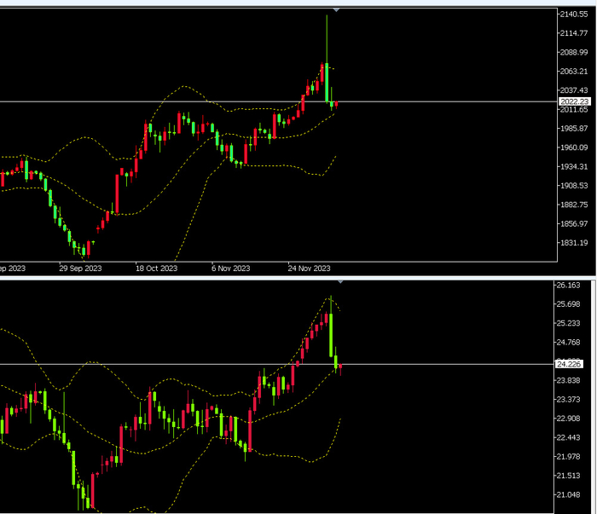Click the chart shift triangle in upper chart
This screenshot has width=597, height=514.
(x=336, y=10)
